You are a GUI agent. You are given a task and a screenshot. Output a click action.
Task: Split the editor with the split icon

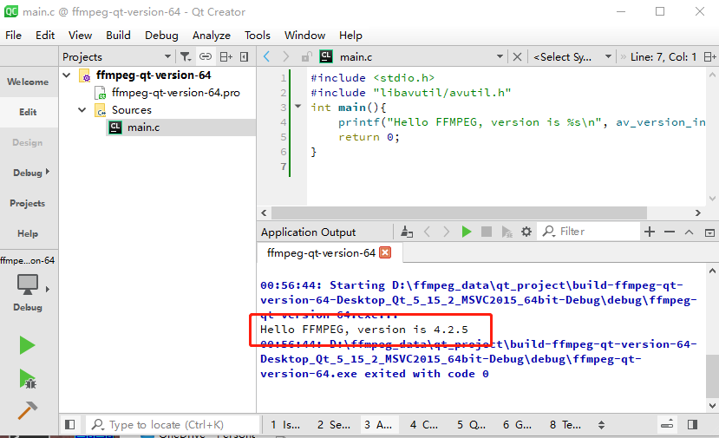709,57
